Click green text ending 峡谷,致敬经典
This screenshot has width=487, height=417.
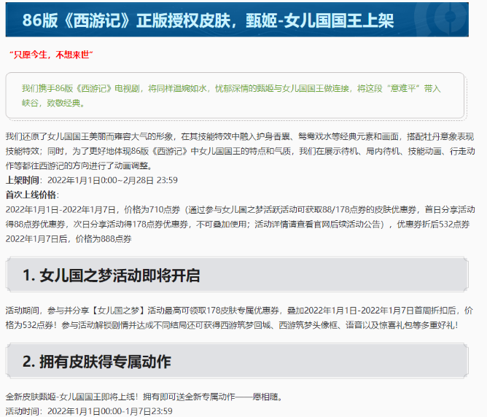[x=53, y=103]
